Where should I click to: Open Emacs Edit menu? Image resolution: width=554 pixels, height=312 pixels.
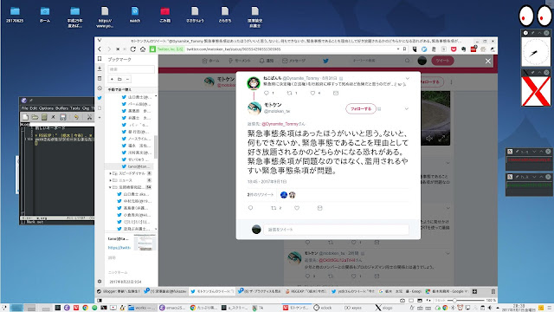tap(33, 108)
